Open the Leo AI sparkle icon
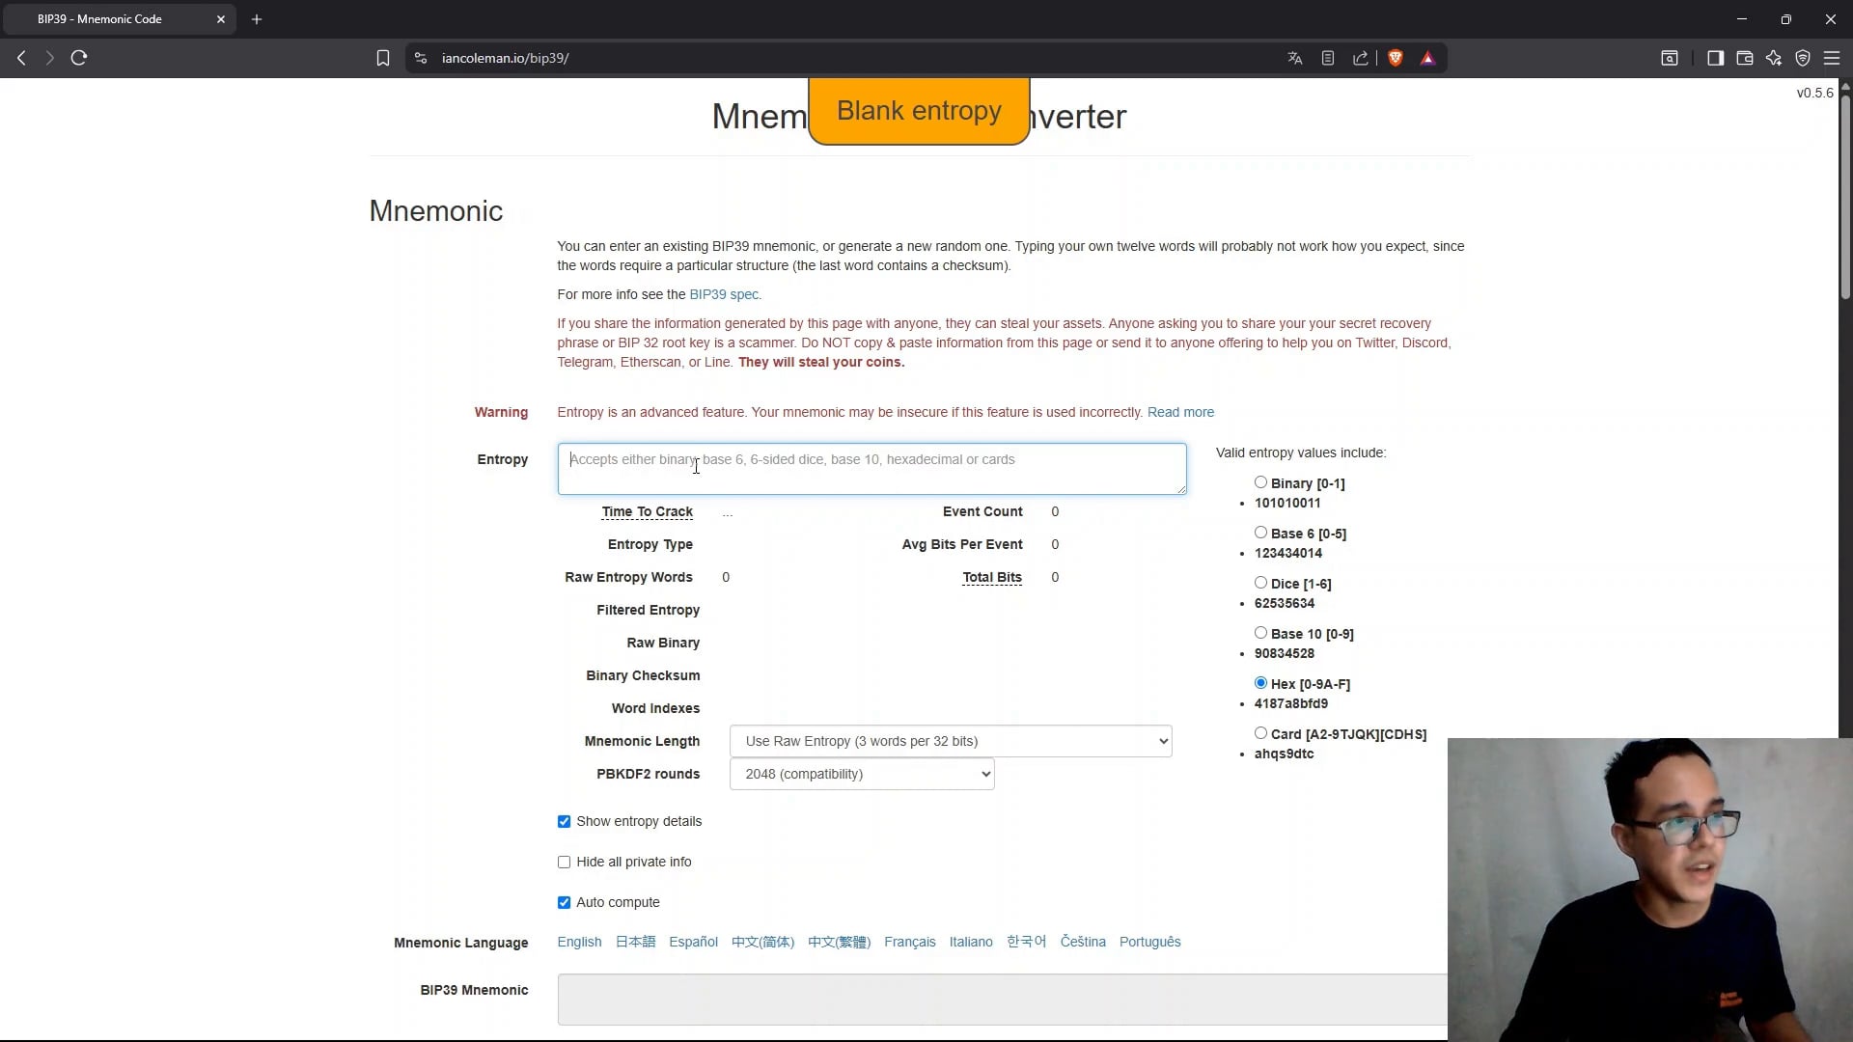 1774,58
